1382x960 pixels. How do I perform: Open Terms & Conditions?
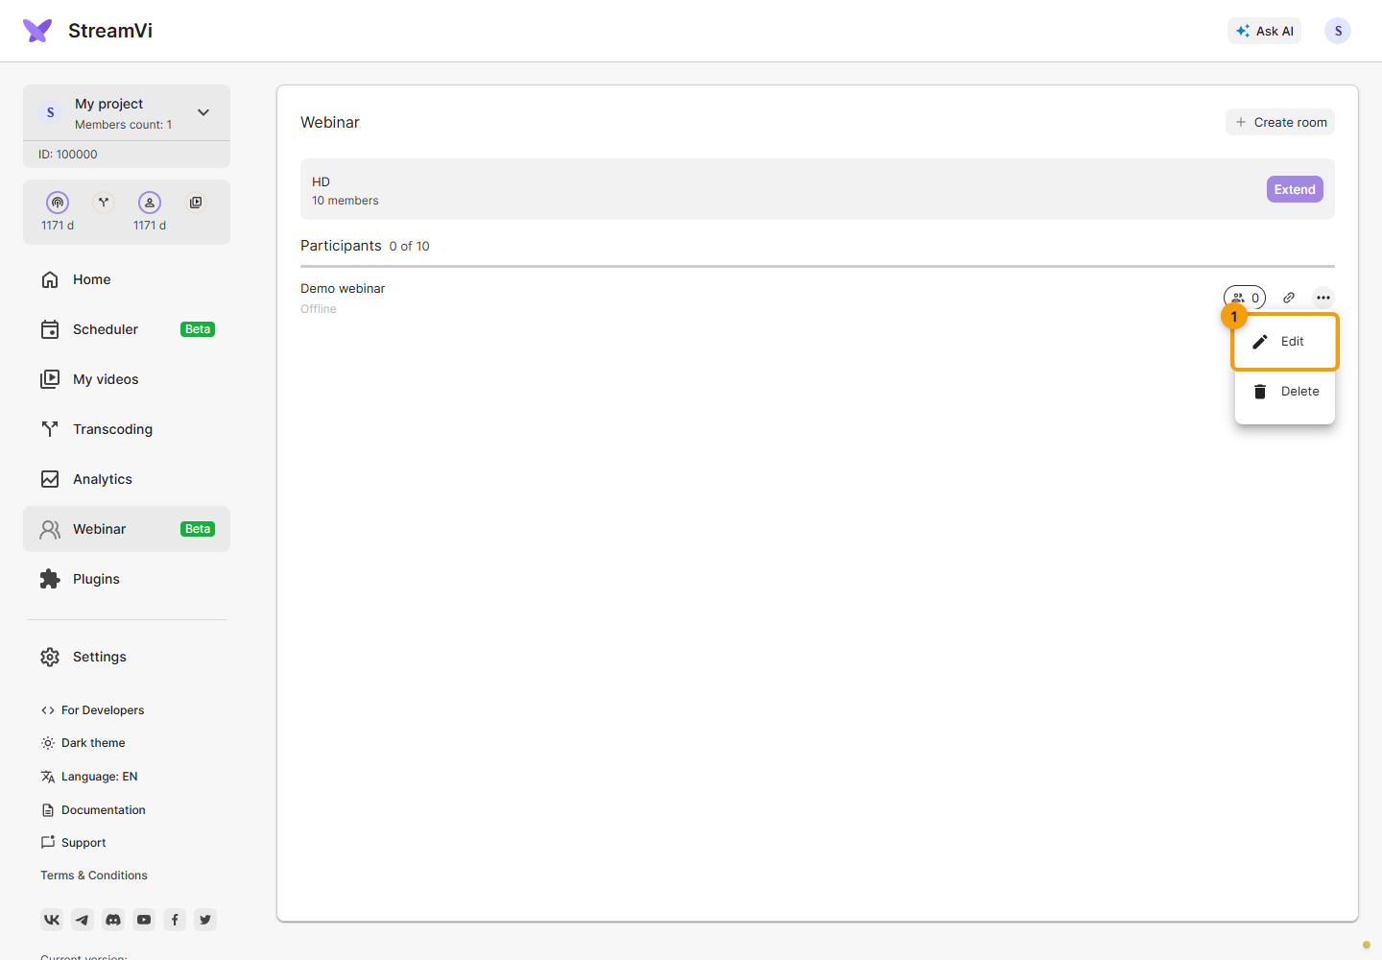[94, 876]
